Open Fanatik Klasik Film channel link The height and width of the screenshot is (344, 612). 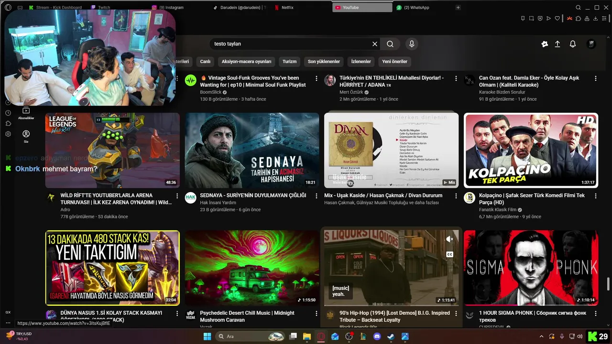coord(498,210)
